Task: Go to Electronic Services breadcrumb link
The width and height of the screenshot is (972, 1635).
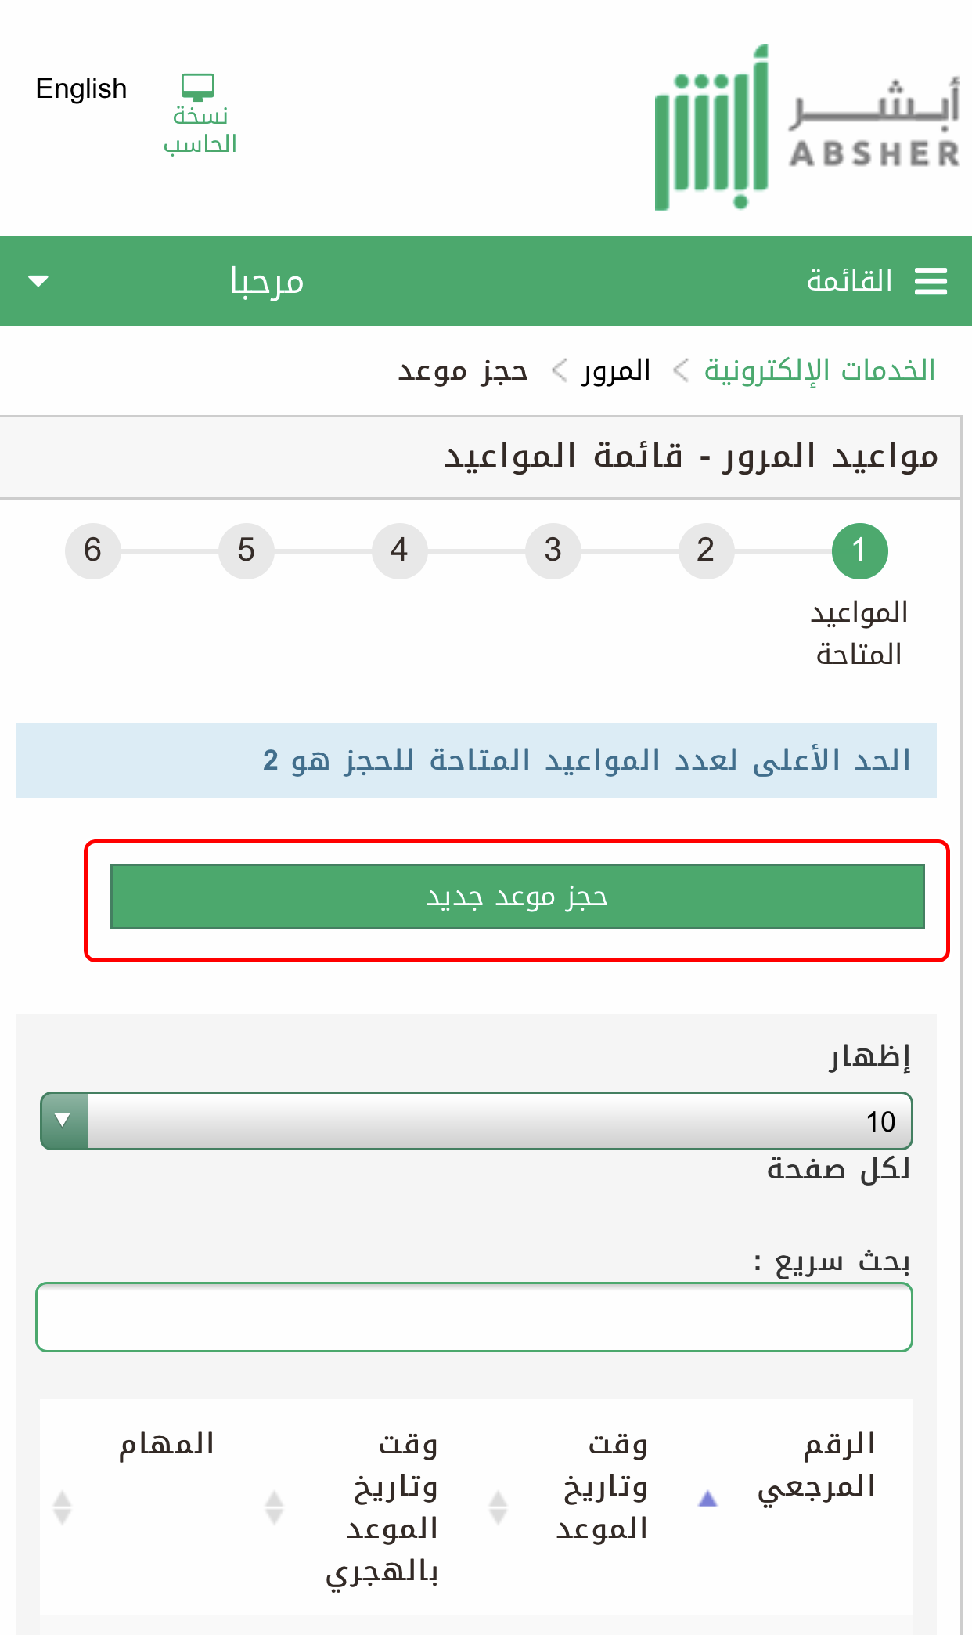Action: click(819, 370)
